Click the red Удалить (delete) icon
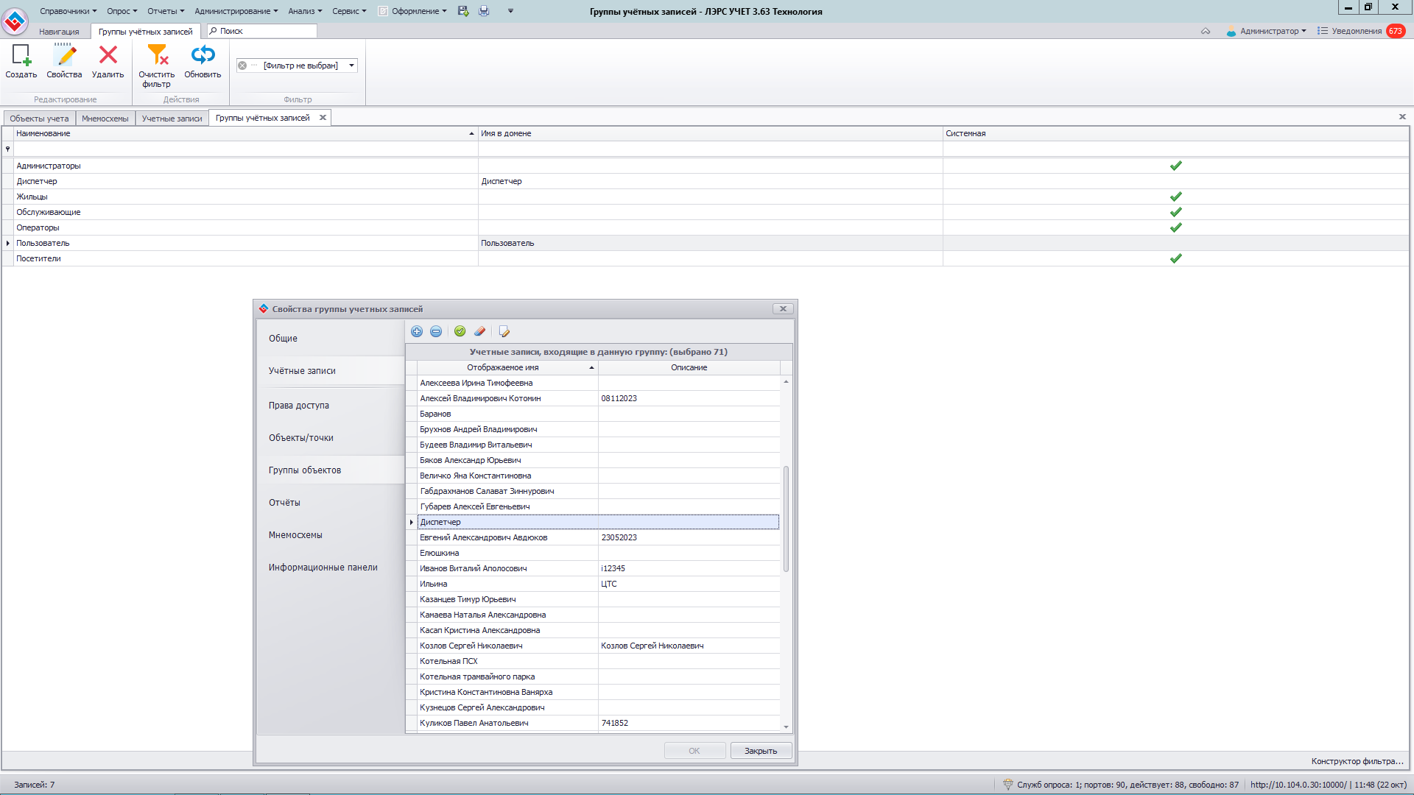This screenshot has width=1414, height=795. (x=108, y=56)
